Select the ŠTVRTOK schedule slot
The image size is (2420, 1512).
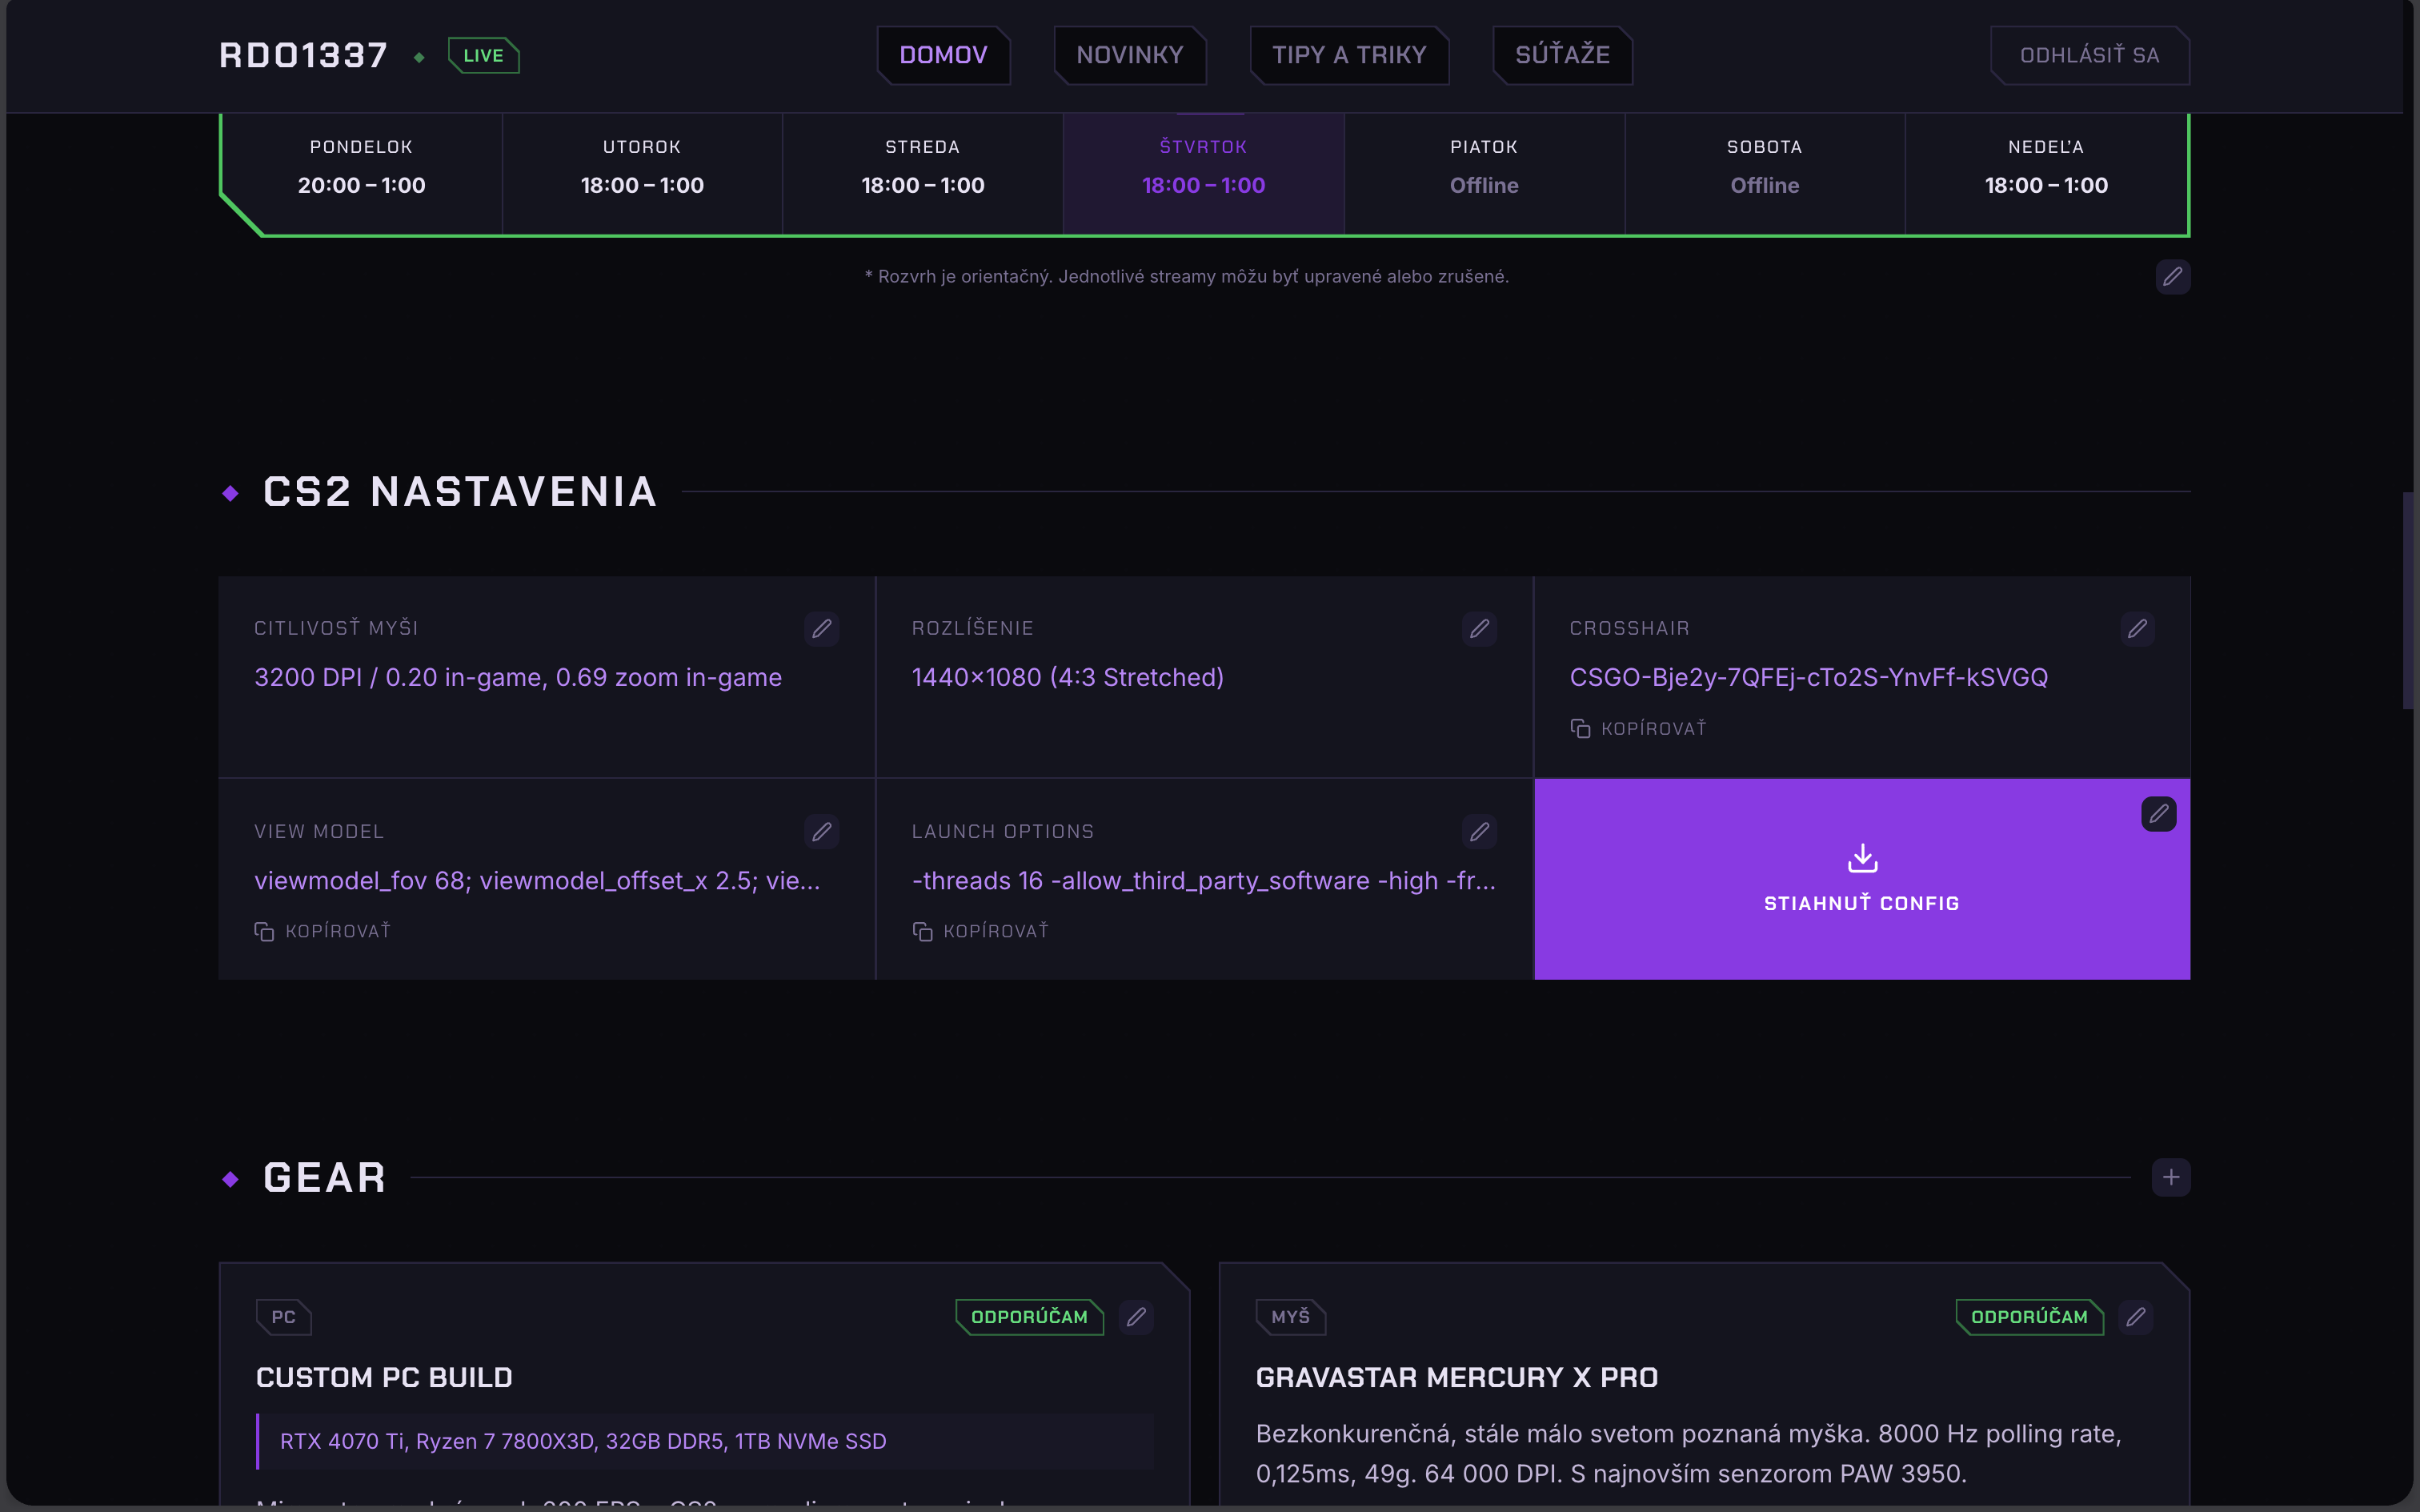(x=1203, y=170)
